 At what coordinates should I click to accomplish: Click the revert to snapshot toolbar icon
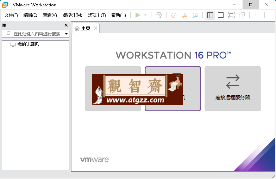click(184, 15)
